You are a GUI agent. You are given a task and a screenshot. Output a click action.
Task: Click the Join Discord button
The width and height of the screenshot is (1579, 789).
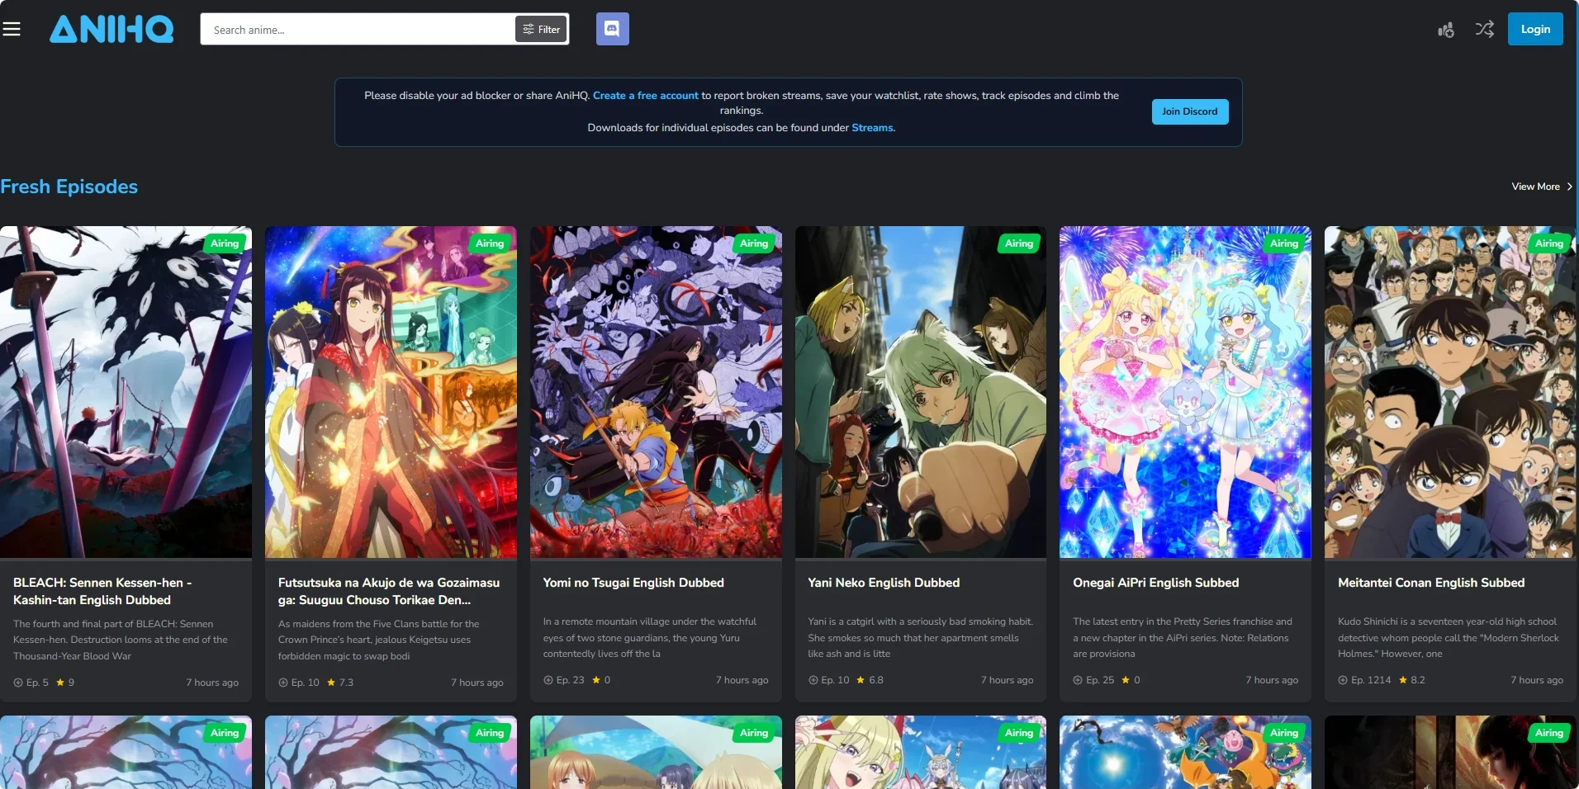click(x=1190, y=111)
